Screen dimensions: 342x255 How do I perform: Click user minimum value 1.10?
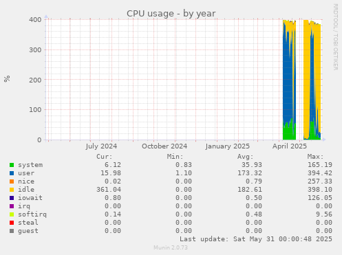(184, 173)
